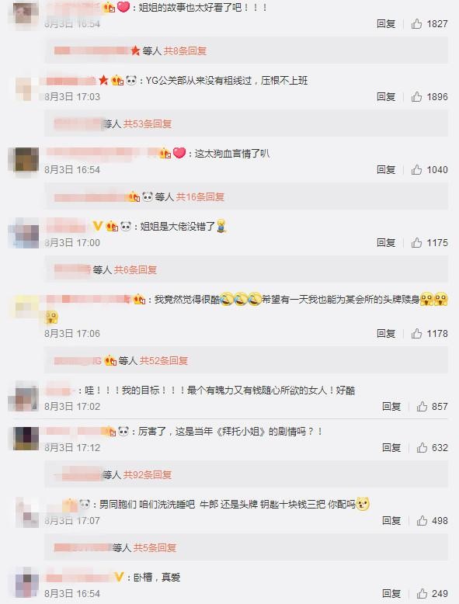Reply to 姐姐是大佬没错了 comment
The height and width of the screenshot is (604, 459).
[x=386, y=243]
